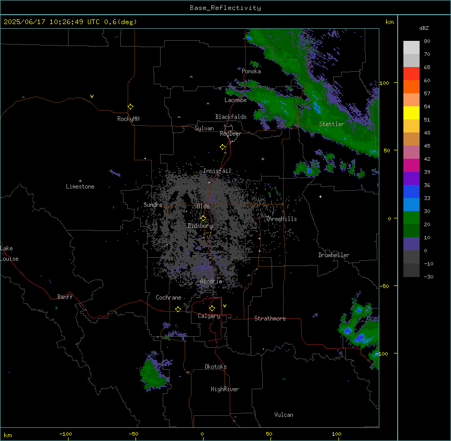Click the dBZ legend heading
Screen dimensions: 451x441
click(x=424, y=28)
